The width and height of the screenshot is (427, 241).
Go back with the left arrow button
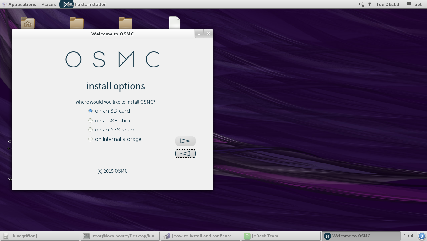click(x=185, y=153)
